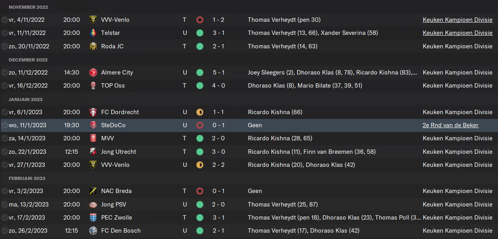The image size is (498, 239).
Task: Open Keuken Kampioen Divisie link for Telstar match
Action: click(458, 33)
